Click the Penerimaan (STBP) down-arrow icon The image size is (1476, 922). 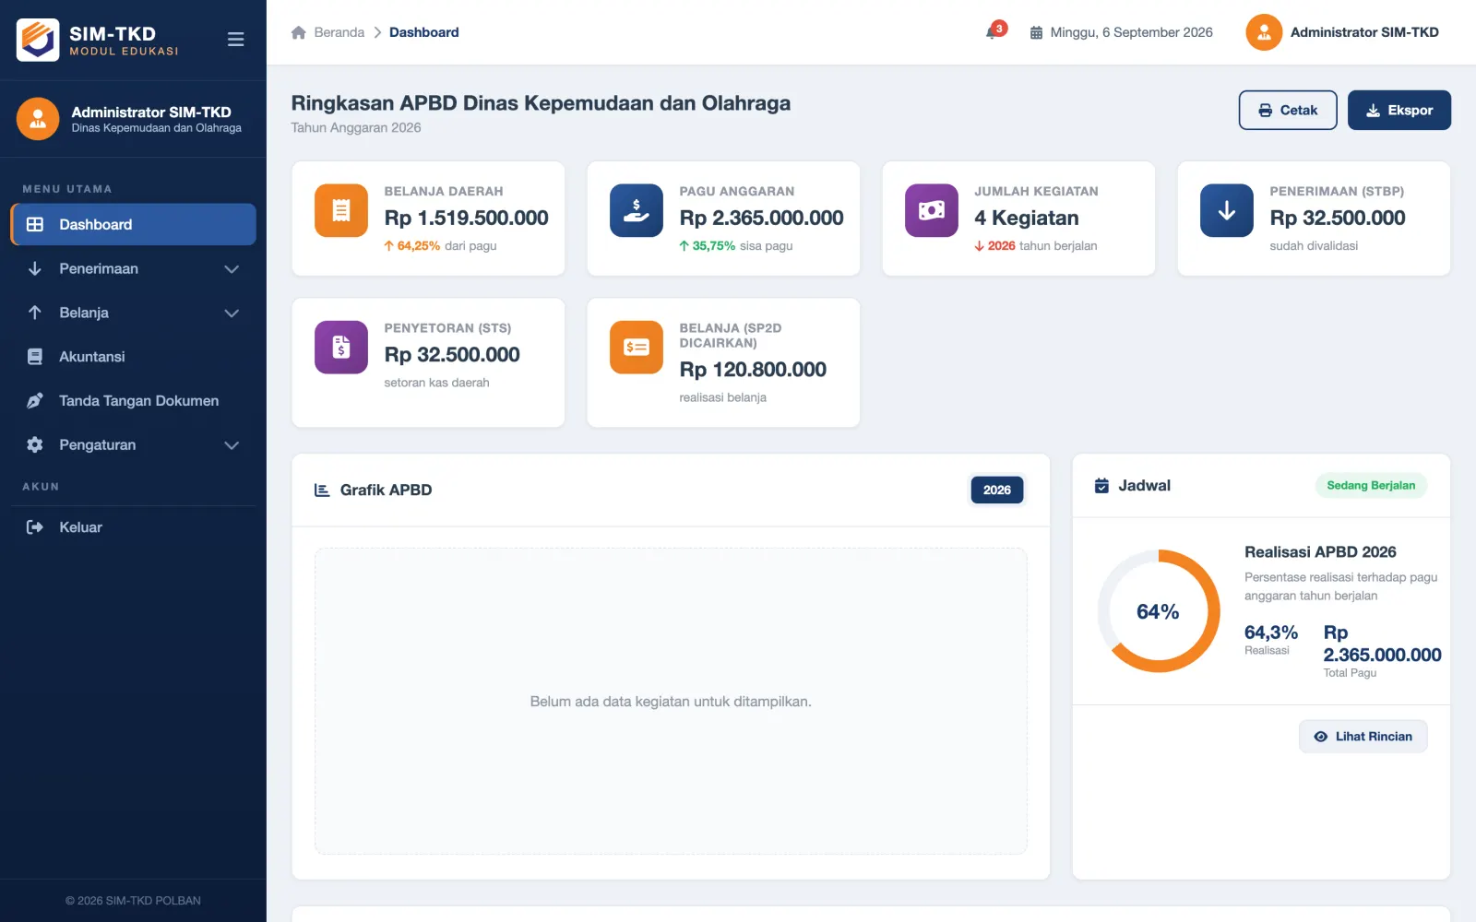coord(1227,210)
